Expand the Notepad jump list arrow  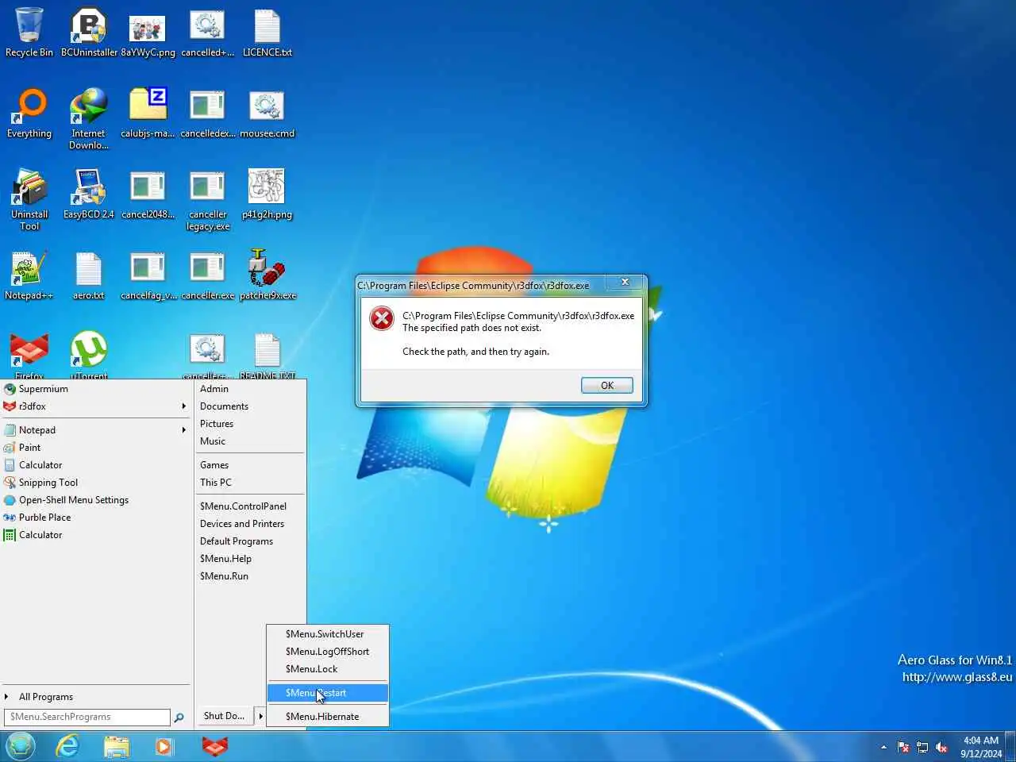[183, 430]
